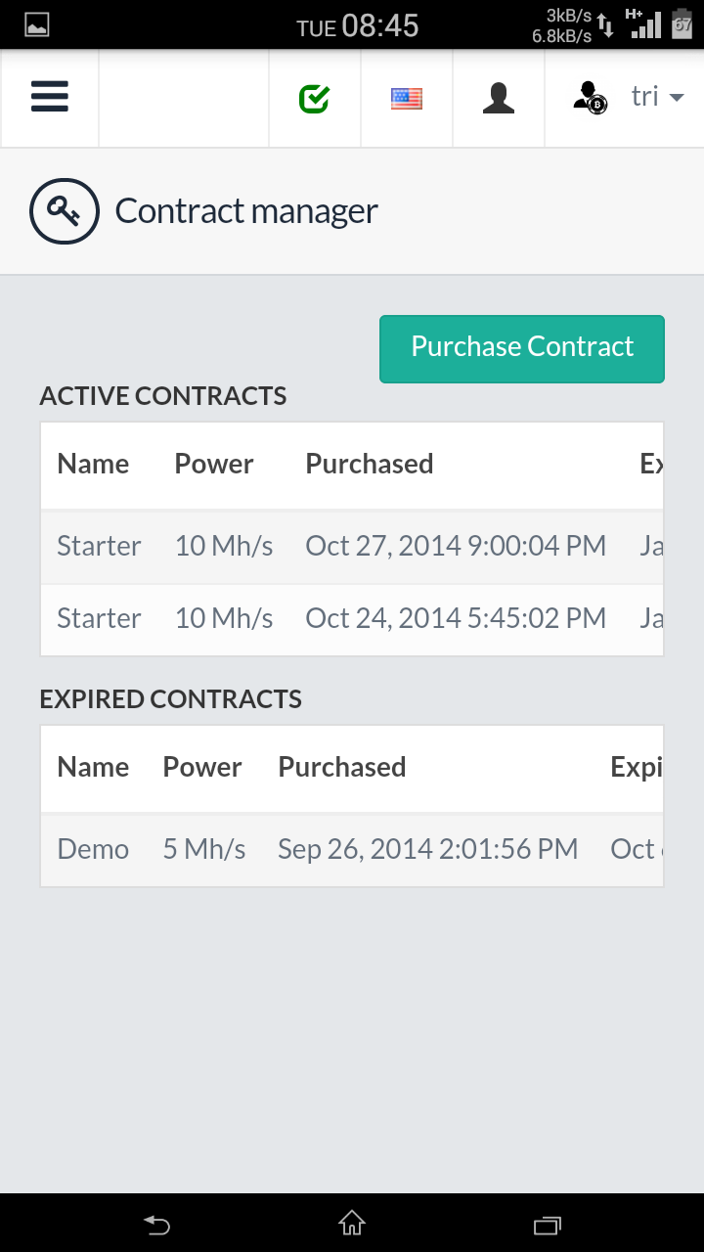704x1252 pixels.
Task: Select the Name header in Active Contracts
Action: pyautogui.click(x=93, y=464)
